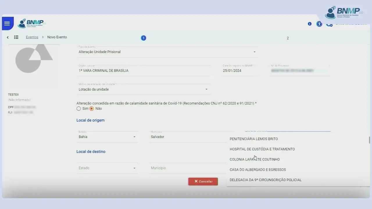Screen dimensions: 372x209
Task: Open the user profile icon
Action: pos(329,24)
